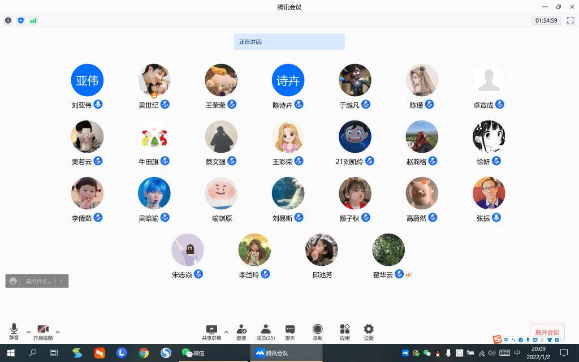Open the 邀请 invite icon

[241, 332]
